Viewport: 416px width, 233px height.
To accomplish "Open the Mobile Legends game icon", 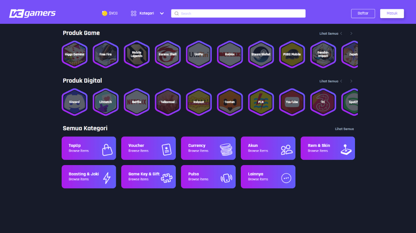I will point(137,55).
